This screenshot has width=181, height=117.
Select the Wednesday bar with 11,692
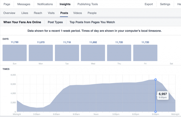[x=93, y=53]
